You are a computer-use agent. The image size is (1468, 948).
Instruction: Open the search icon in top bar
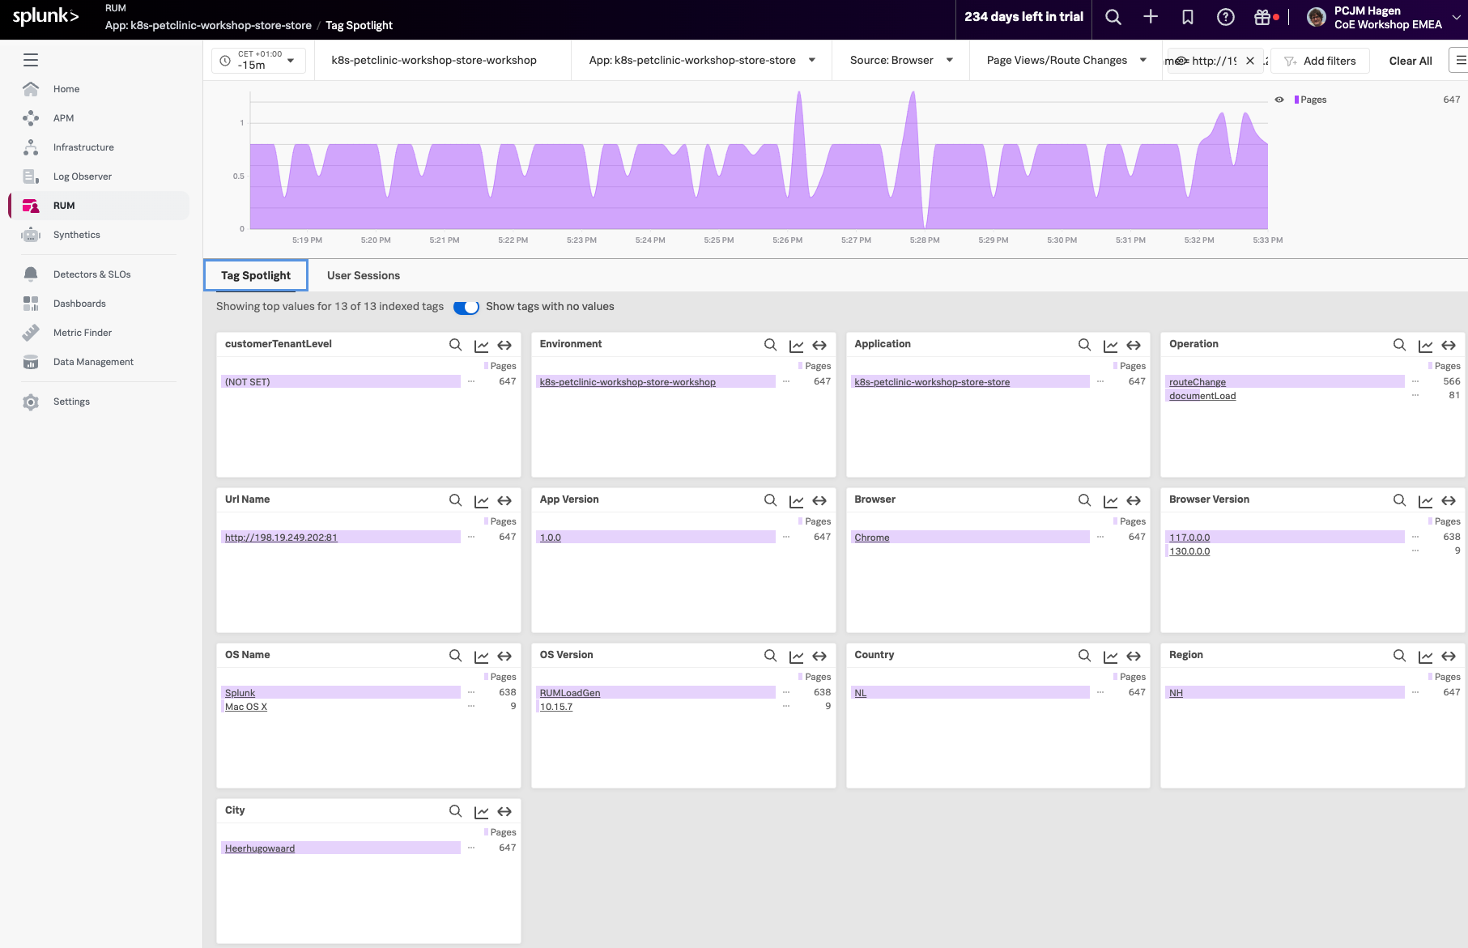1113,17
